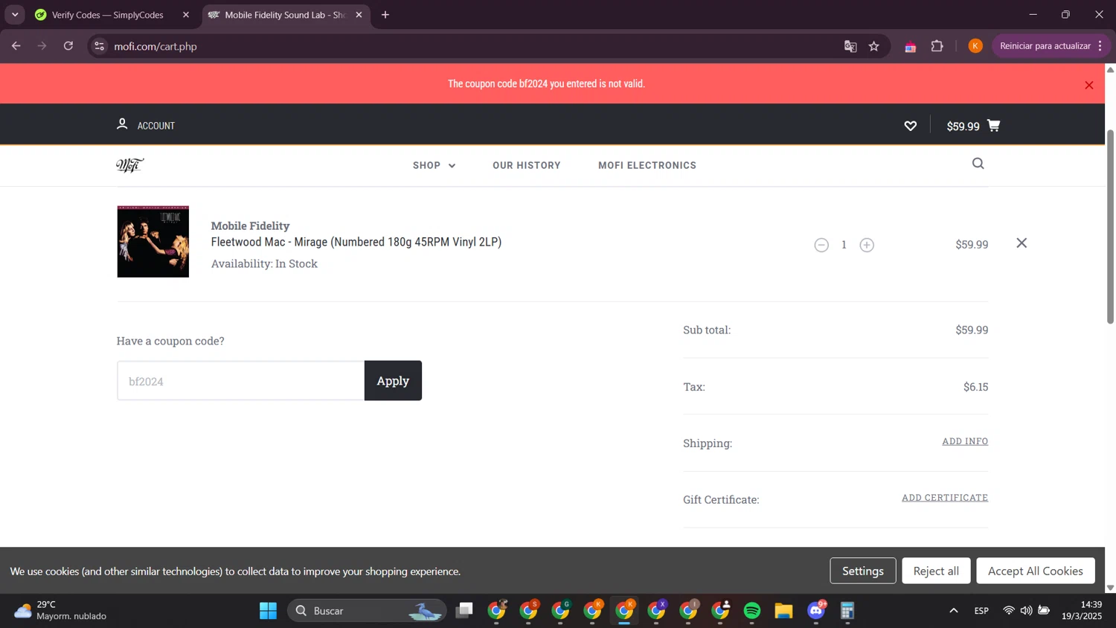
Task: Open volume control speaker icon
Action: coord(1026,611)
